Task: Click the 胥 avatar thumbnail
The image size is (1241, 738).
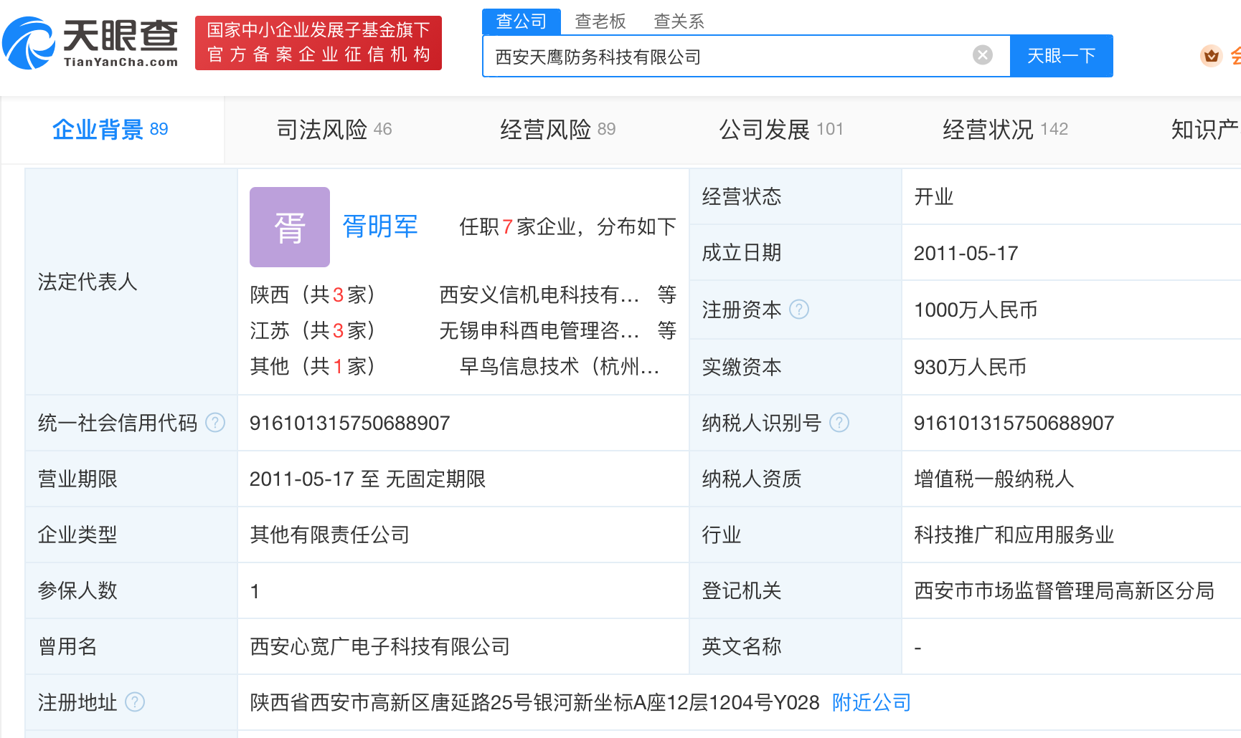Action: pyautogui.click(x=290, y=227)
